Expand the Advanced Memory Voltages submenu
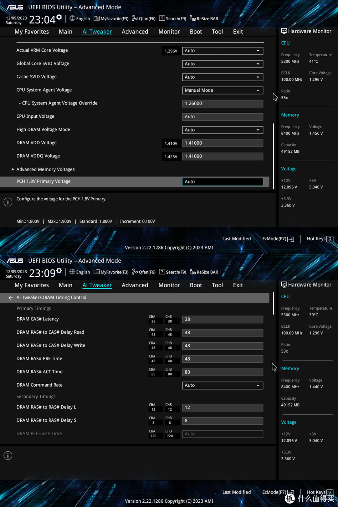Screen dimensions: 338x507 45,169
